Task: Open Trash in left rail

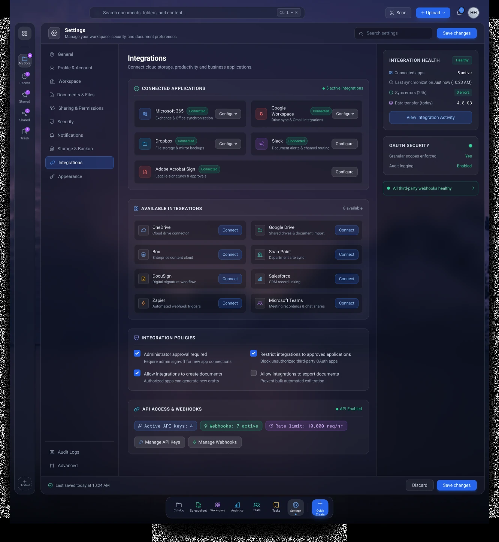Action: tap(25, 134)
